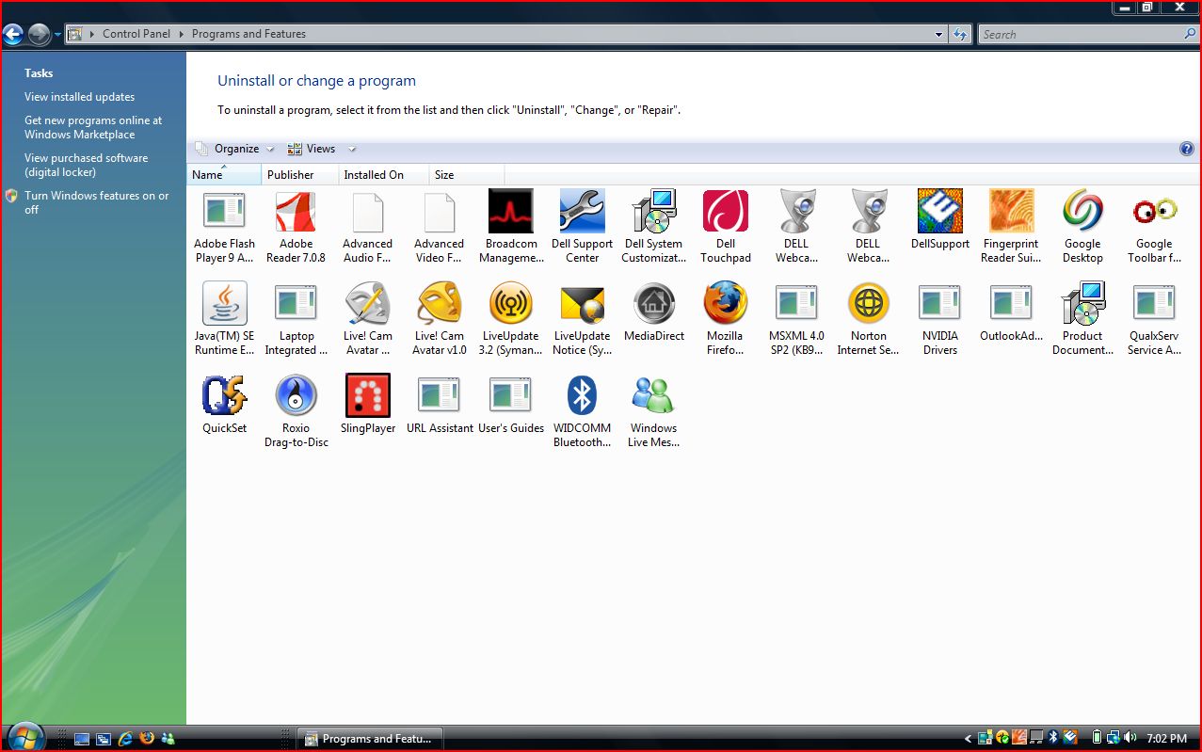Refresh the address bar view

960,34
